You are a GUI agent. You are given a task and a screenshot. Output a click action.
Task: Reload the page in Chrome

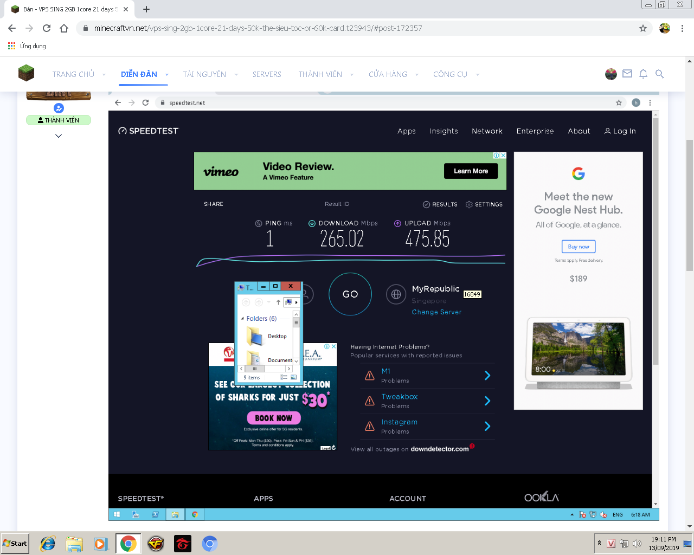coord(47,28)
